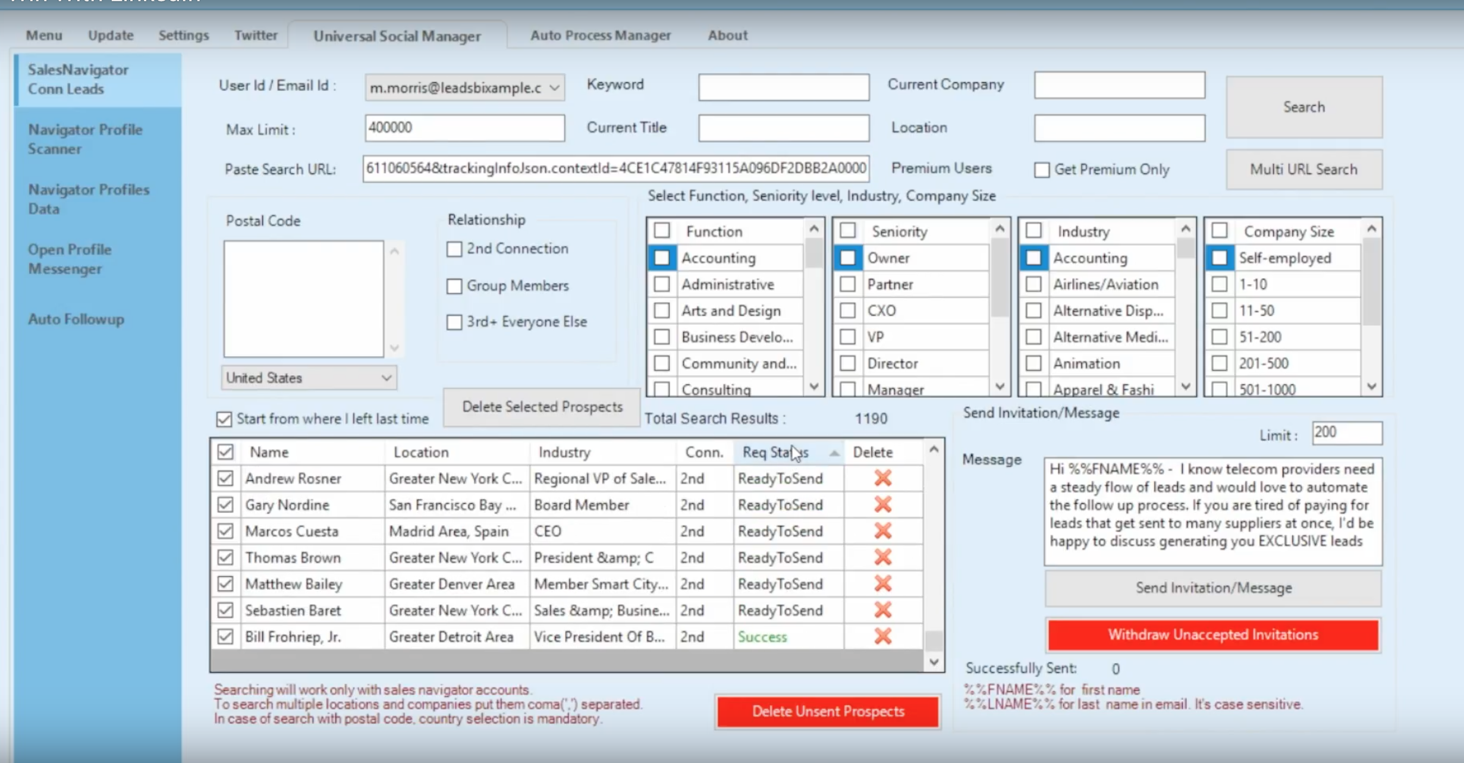The image size is (1464, 763).
Task: Click Req Status column sort arrow
Action: (x=834, y=453)
